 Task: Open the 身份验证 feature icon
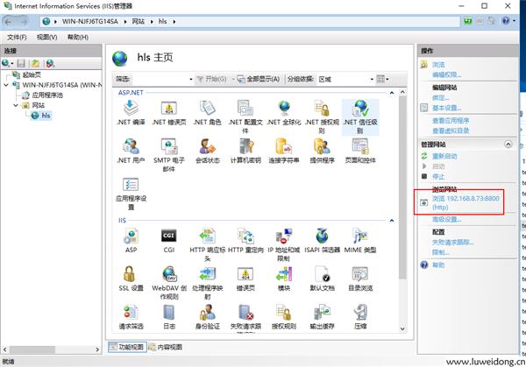click(x=207, y=311)
